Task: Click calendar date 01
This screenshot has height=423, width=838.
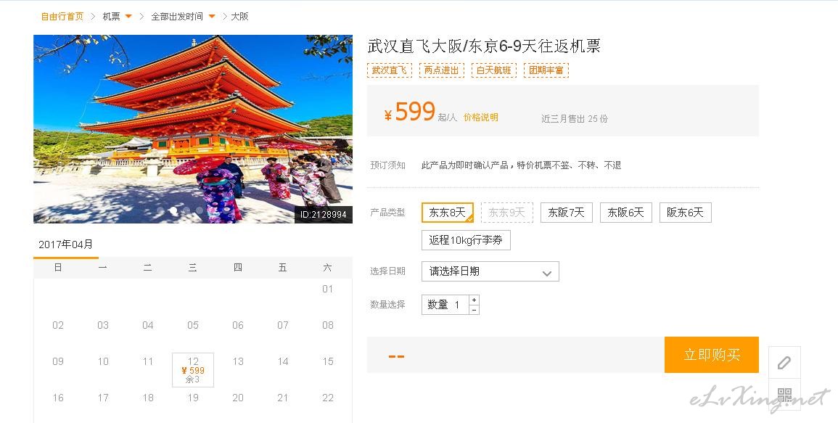Action: coord(328,289)
